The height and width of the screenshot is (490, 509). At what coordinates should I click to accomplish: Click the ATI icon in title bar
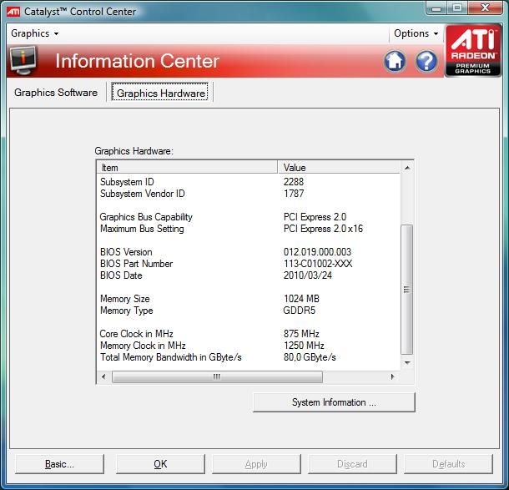pos(13,12)
